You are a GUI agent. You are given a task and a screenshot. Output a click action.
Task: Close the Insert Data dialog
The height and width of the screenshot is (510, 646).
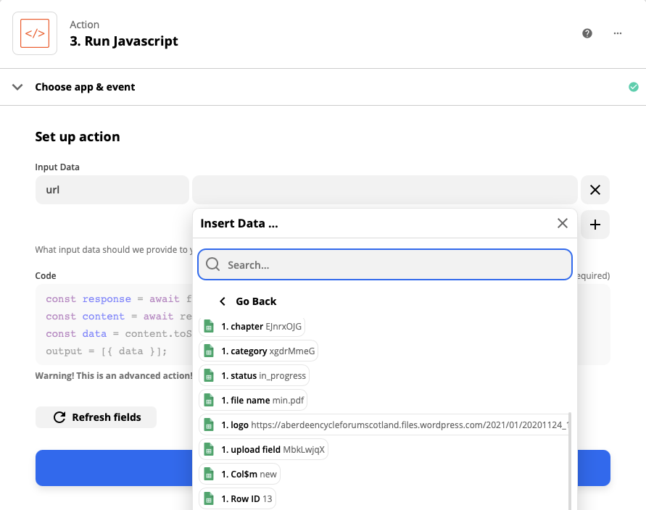coord(563,223)
